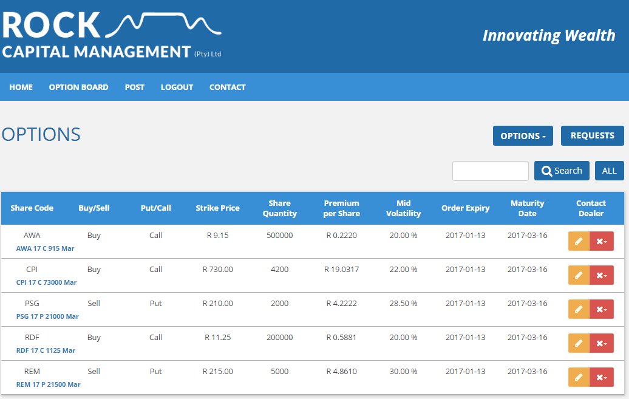Click strike price R 11.25
The height and width of the screenshot is (399, 629).
click(x=218, y=338)
